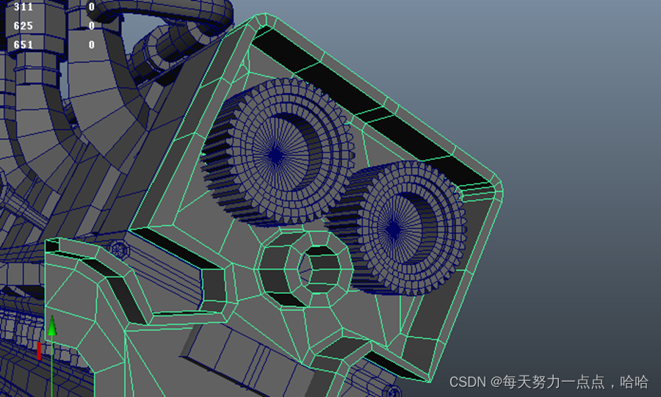The width and height of the screenshot is (661, 397).
Task: Select the smaller lower-right gear mesh
Action: click(395, 228)
